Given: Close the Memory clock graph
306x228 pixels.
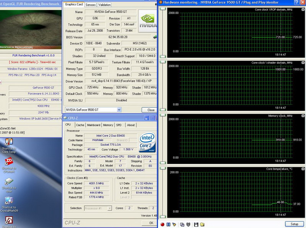Looking at the screenshot, I should [x=303, y=116].
